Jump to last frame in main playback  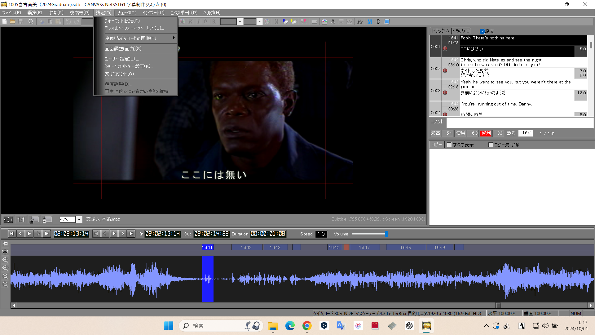click(x=46, y=234)
